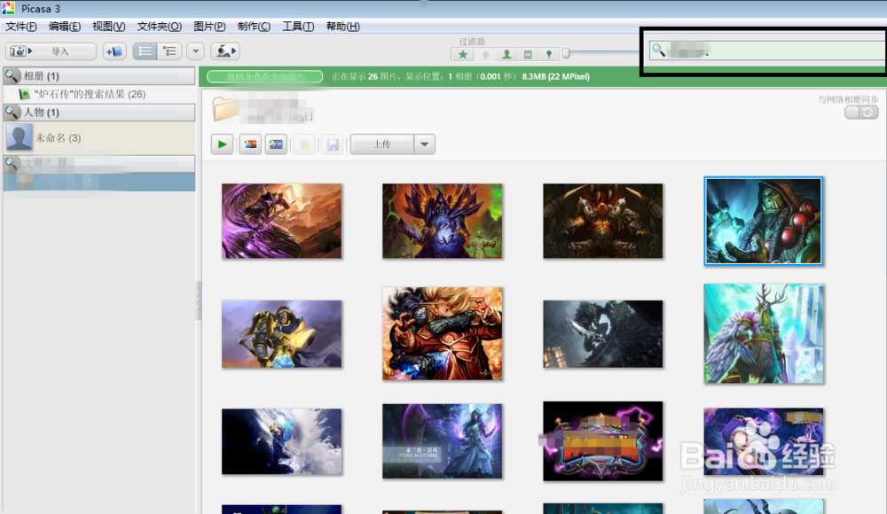
Task: Create a photo collage icon
Action: 249,144
